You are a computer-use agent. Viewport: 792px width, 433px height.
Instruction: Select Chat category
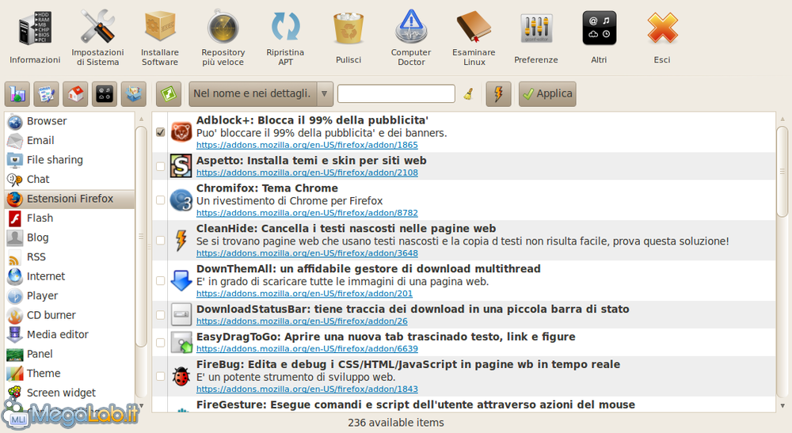(x=70, y=179)
